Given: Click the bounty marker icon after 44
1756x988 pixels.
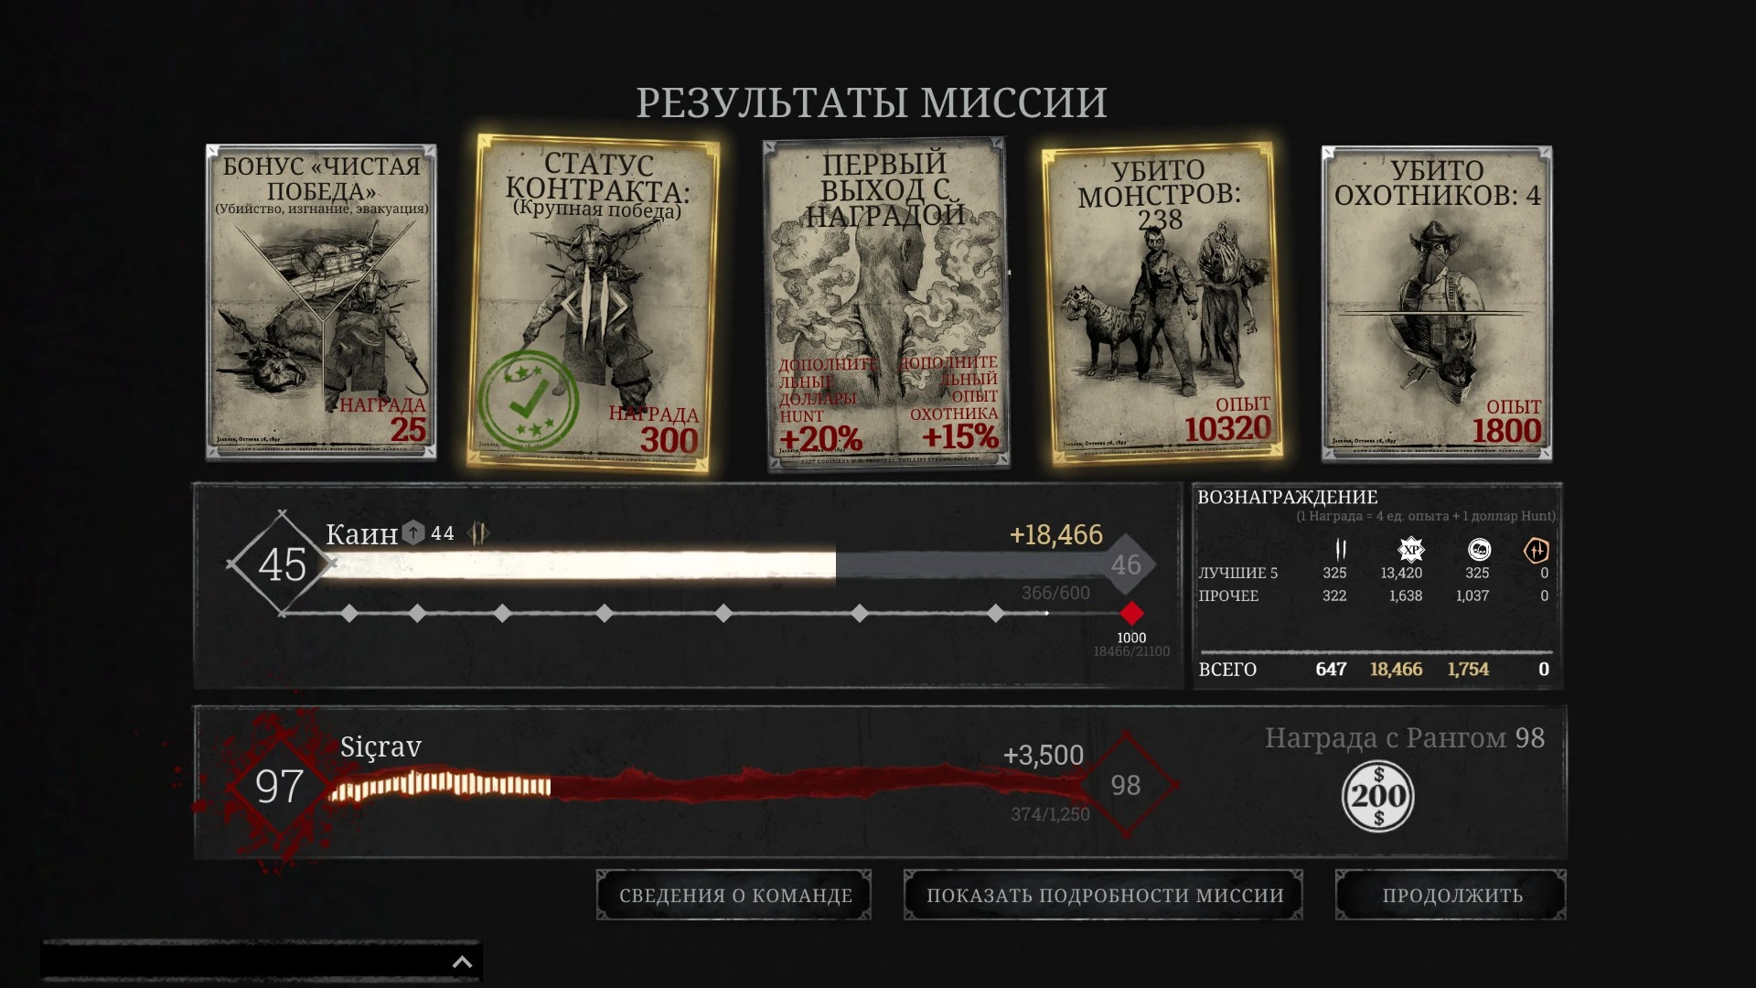Looking at the screenshot, I should (x=477, y=532).
